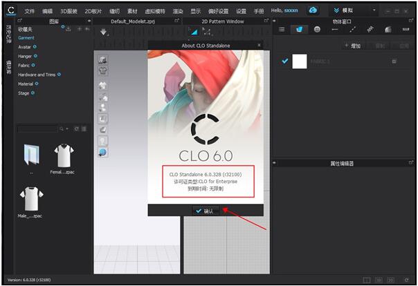418x286 pixels.
Task: Open the 偏好设置 menu
Action: [217, 12]
